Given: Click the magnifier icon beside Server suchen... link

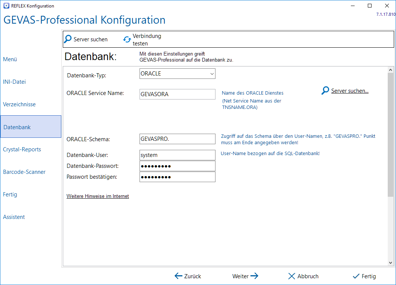Looking at the screenshot, I should click(325, 90).
